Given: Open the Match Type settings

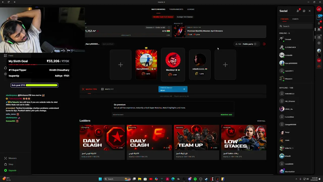Looking at the screenshot, I should (89, 89).
